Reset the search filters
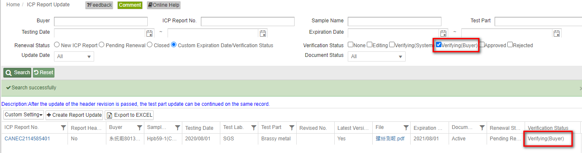This screenshot has height=153, width=582. pos(43,72)
